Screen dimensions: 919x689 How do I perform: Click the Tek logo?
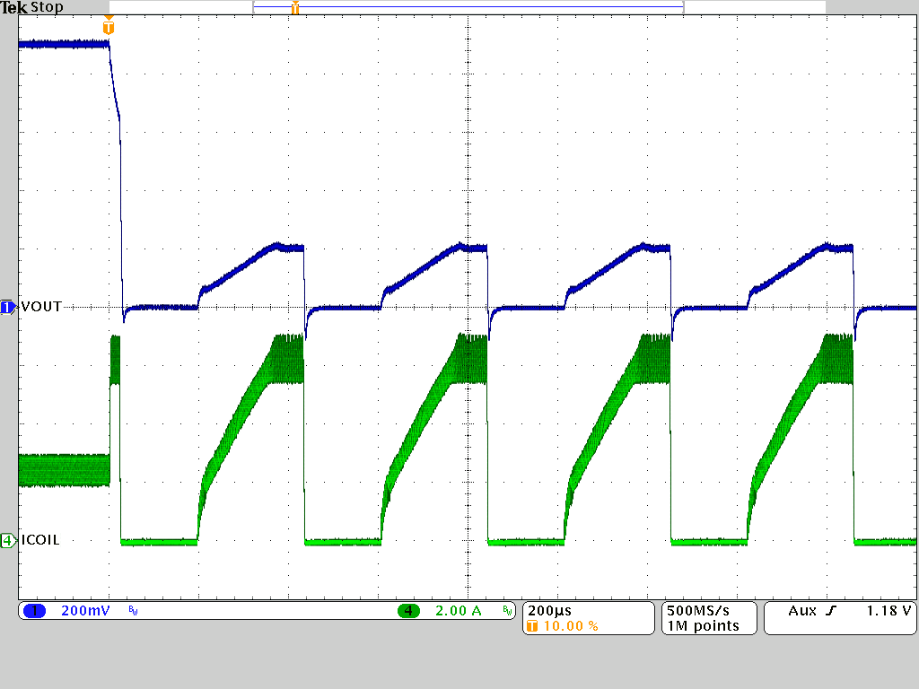coord(14,7)
